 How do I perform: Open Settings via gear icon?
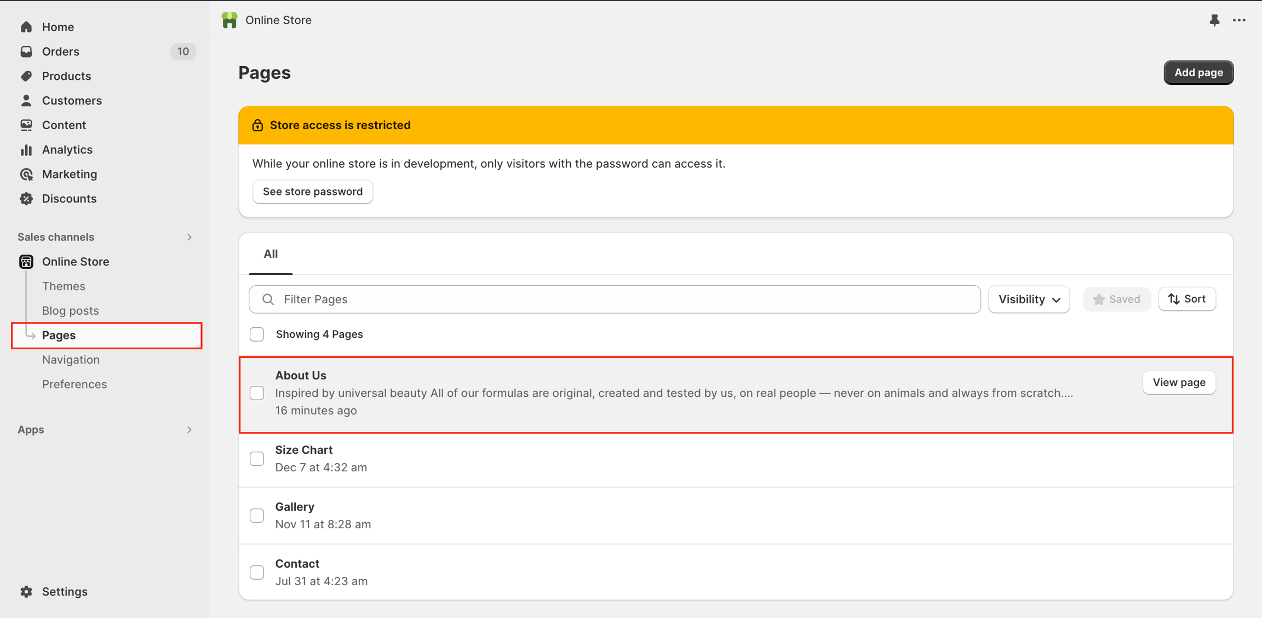point(26,592)
